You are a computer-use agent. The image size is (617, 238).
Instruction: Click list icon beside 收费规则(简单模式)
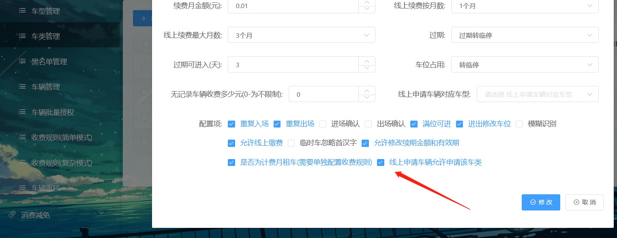tap(22, 137)
